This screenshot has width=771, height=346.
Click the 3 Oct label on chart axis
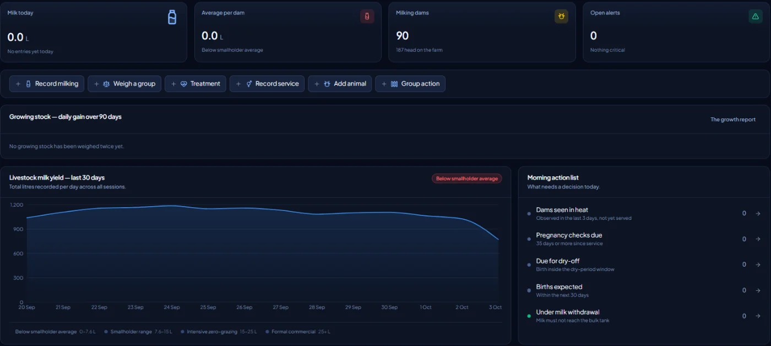[x=494, y=307]
